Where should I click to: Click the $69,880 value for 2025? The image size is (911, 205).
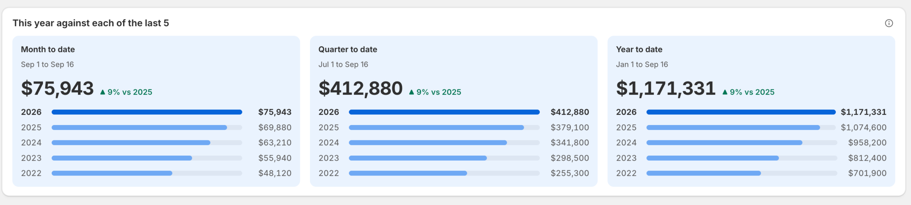tap(275, 127)
